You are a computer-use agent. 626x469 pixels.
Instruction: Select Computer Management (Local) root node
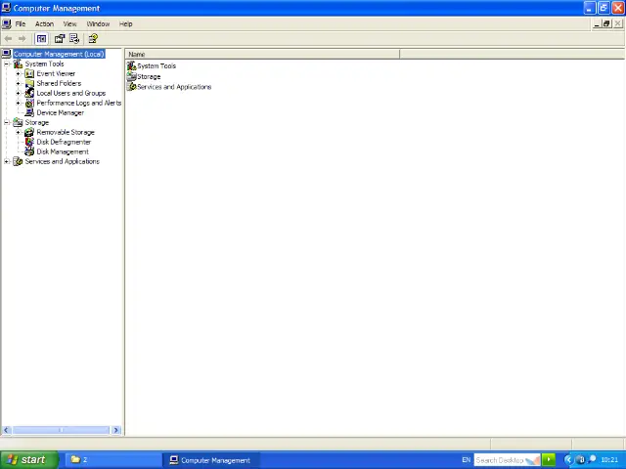[x=59, y=55]
